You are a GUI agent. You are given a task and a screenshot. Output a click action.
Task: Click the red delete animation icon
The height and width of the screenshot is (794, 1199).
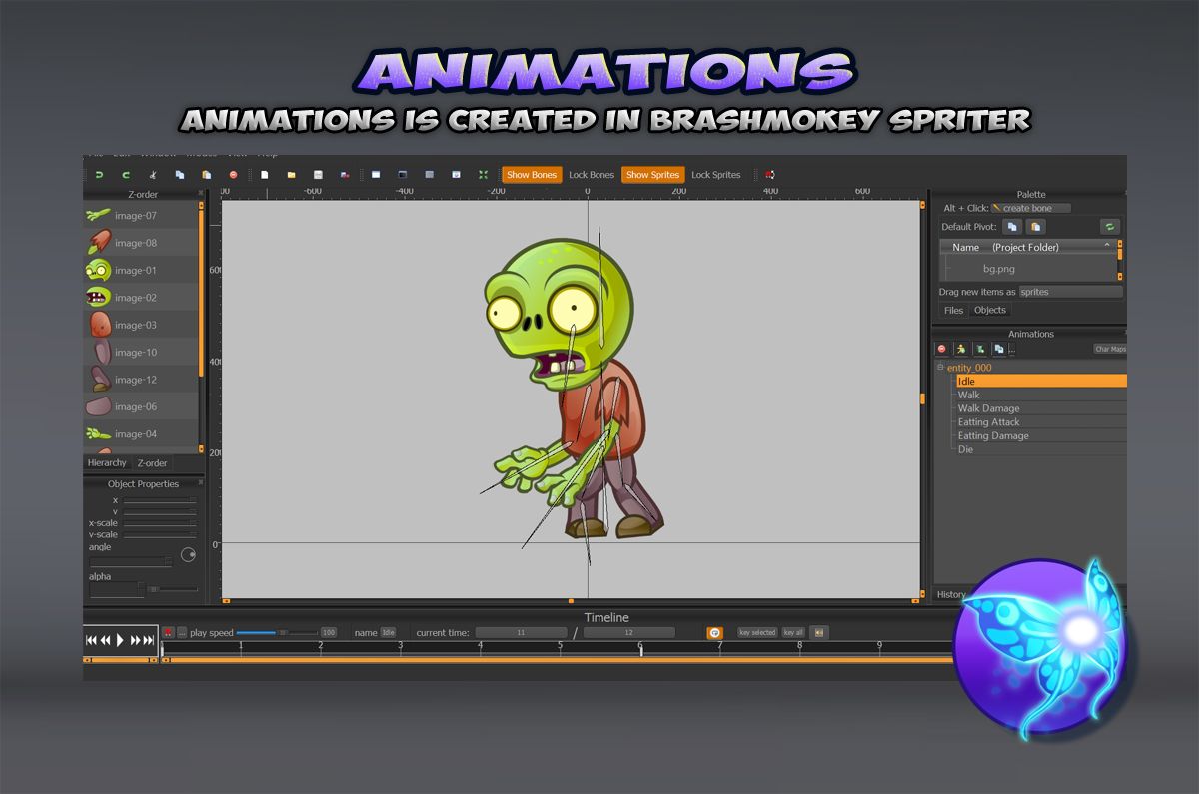click(942, 349)
